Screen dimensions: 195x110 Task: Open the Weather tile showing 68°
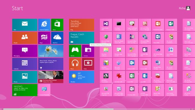pos(82,77)
